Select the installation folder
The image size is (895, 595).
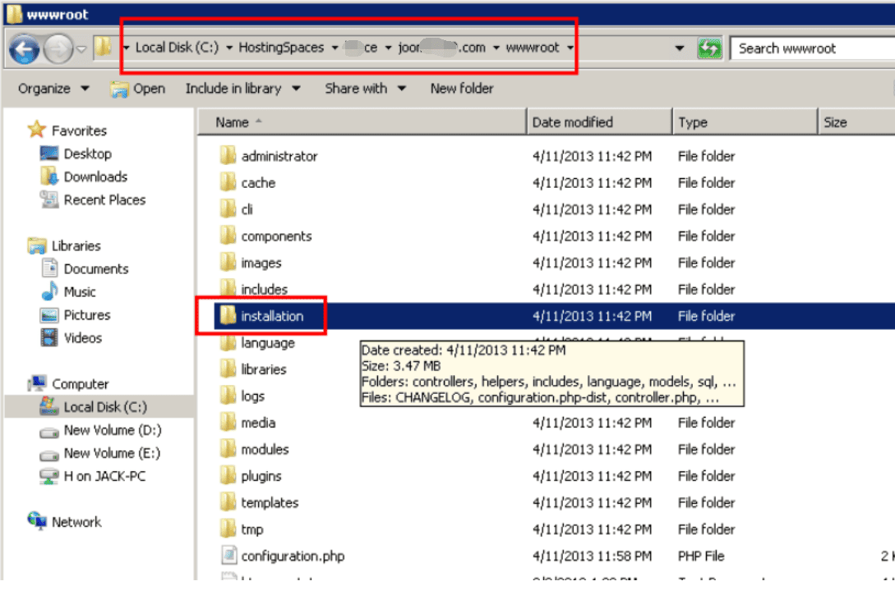point(261,316)
